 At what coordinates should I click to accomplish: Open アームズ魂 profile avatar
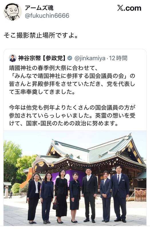pyautogui.click(x=12, y=12)
